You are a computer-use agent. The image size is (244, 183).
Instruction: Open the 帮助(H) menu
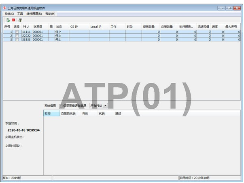[x=50, y=14]
